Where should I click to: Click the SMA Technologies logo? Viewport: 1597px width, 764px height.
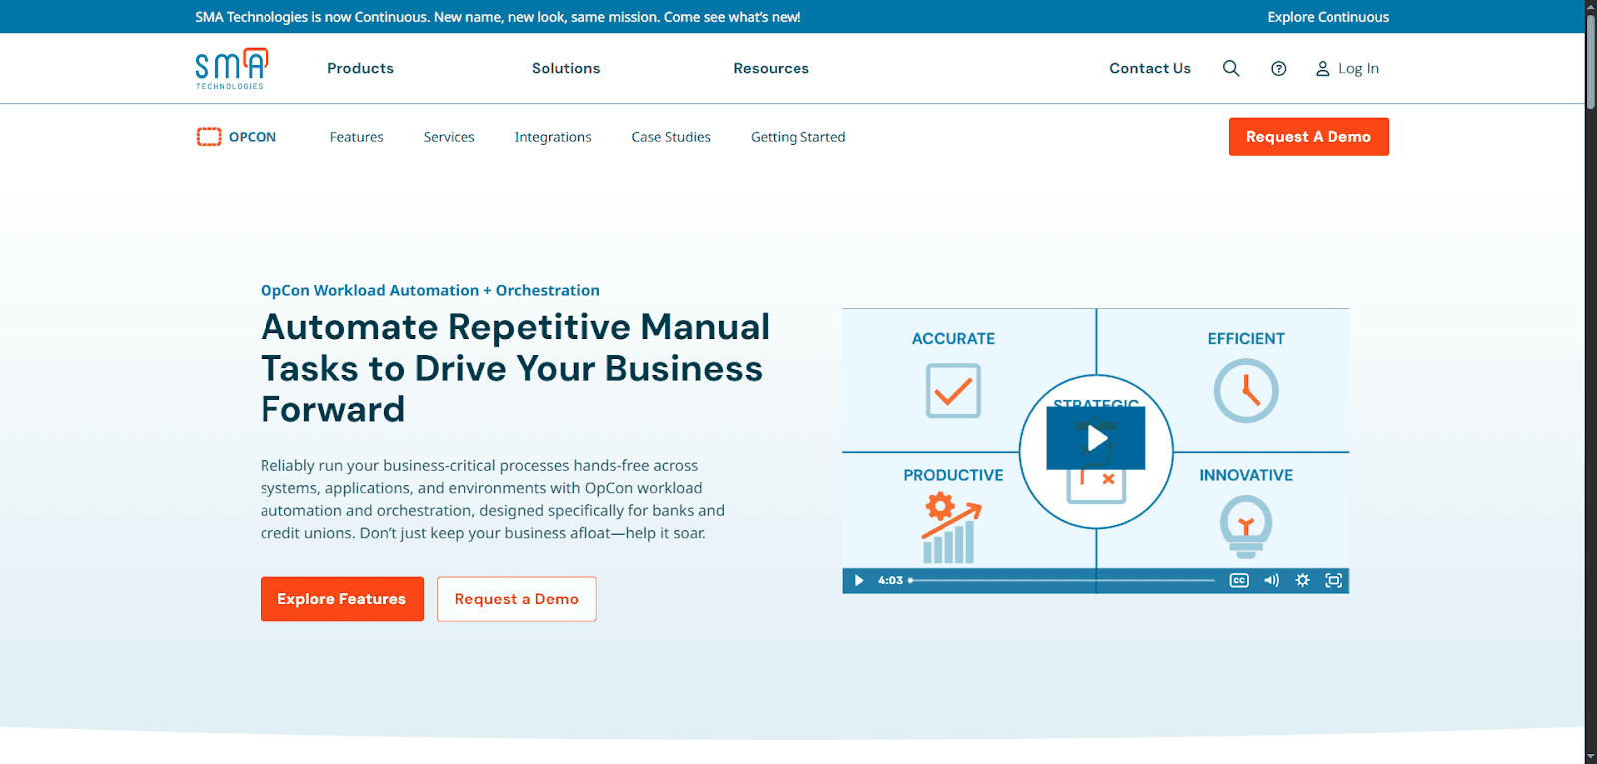tap(232, 68)
